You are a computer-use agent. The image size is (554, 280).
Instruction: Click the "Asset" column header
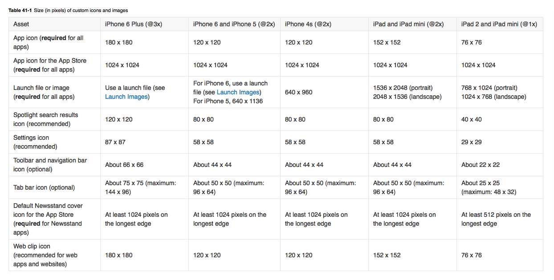(x=21, y=24)
